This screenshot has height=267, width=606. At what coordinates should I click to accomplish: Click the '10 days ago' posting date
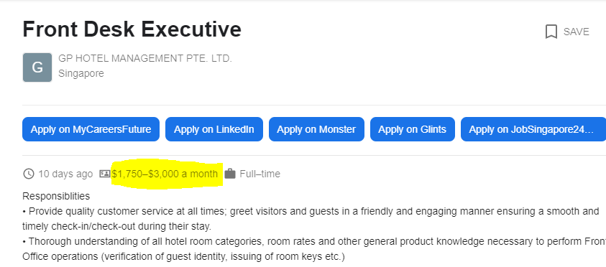(65, 174)
